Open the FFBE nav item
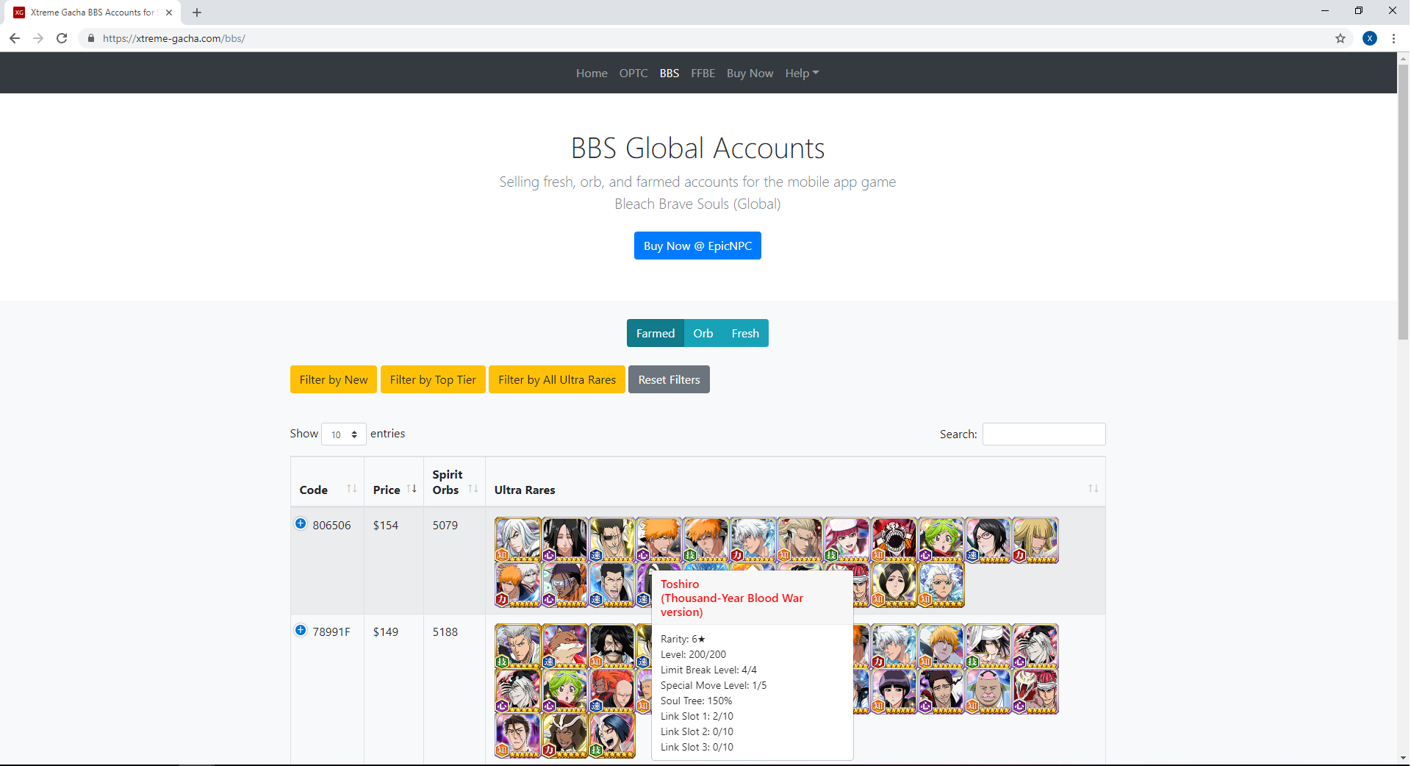 click(703, 73)
